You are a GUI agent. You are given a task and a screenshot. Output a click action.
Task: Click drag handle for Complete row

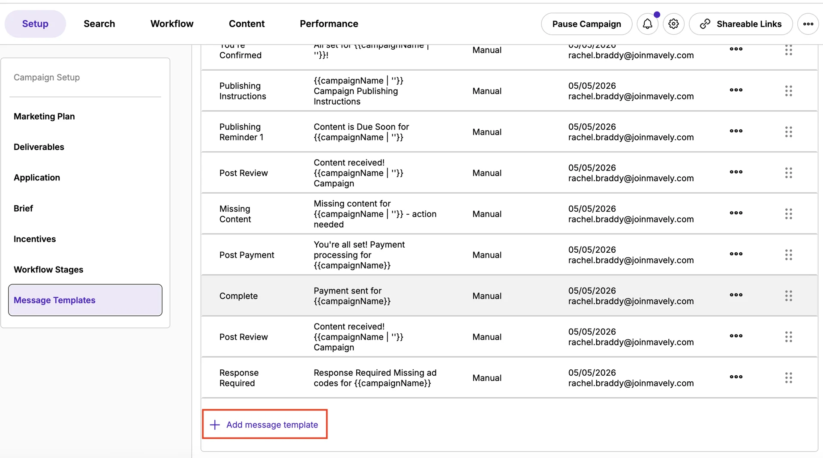coord(788,296)
